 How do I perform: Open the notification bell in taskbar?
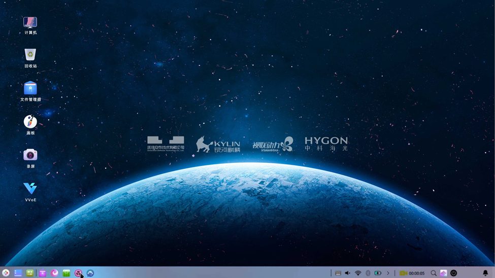485,273
